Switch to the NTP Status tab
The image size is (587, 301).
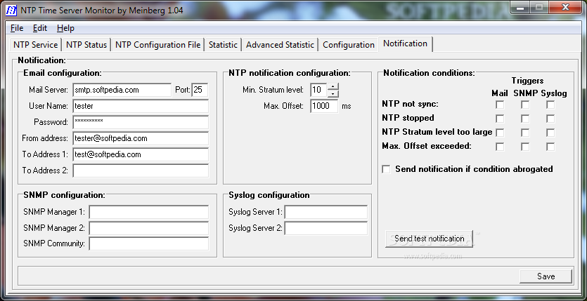coord(86,45)
